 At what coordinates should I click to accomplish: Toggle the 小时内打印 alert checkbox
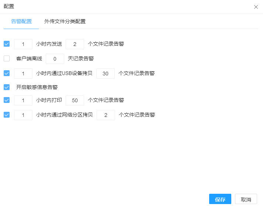pyautogui.click(x=7, y=100)
